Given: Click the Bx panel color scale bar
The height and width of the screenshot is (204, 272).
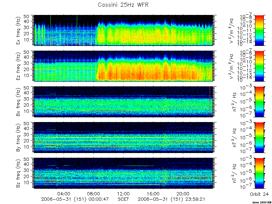Looking at the screenshot, I should (259, 102).
